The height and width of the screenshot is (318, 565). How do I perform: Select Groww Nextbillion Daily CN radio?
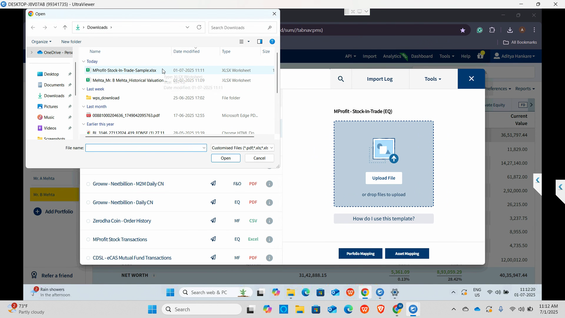[x=88, y=203]
